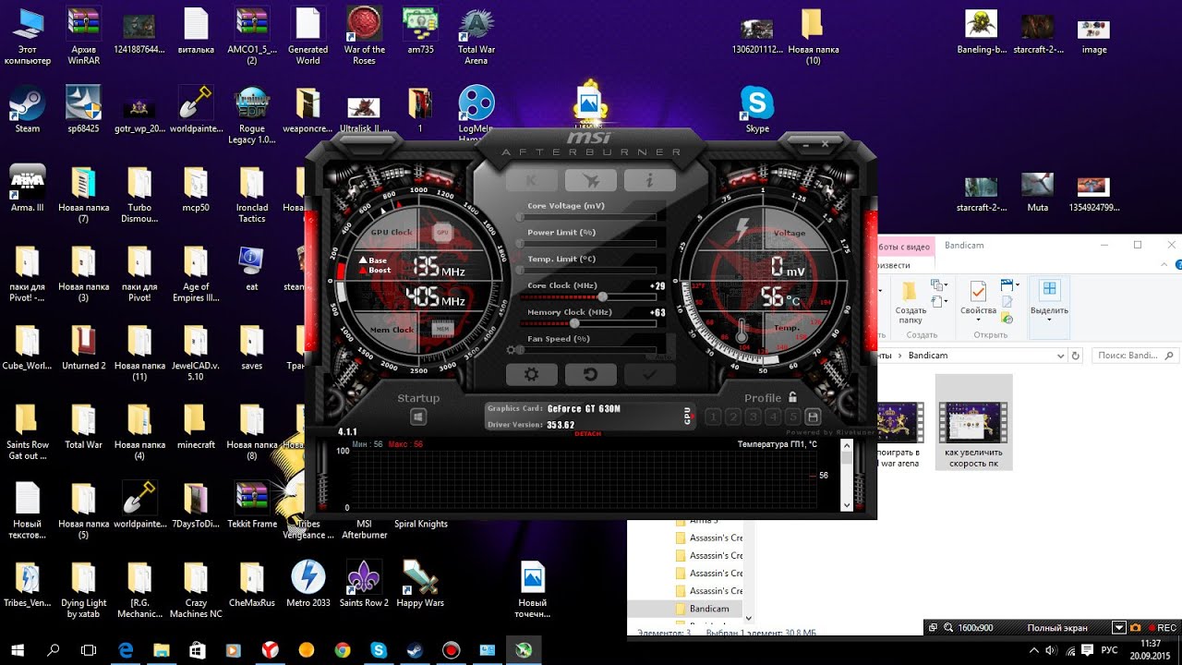
Task: Open Task View on the taskbar
Action: pos(89,650)
